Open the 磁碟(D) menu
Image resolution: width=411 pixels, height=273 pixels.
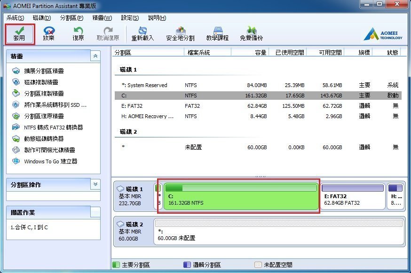click(x=42, y=18)
